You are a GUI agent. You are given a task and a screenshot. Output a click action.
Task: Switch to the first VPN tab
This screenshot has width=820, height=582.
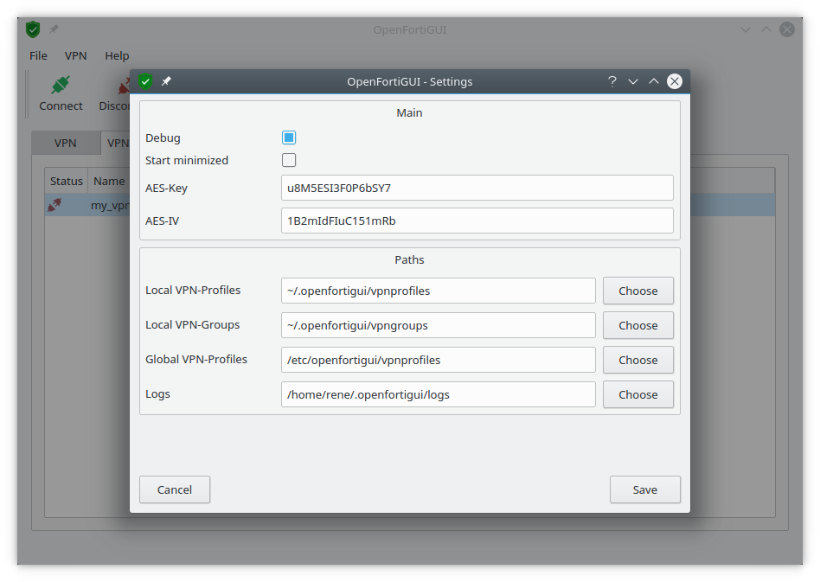click(x=66, y=143)
